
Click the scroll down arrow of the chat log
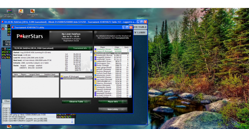click(72, 122)
